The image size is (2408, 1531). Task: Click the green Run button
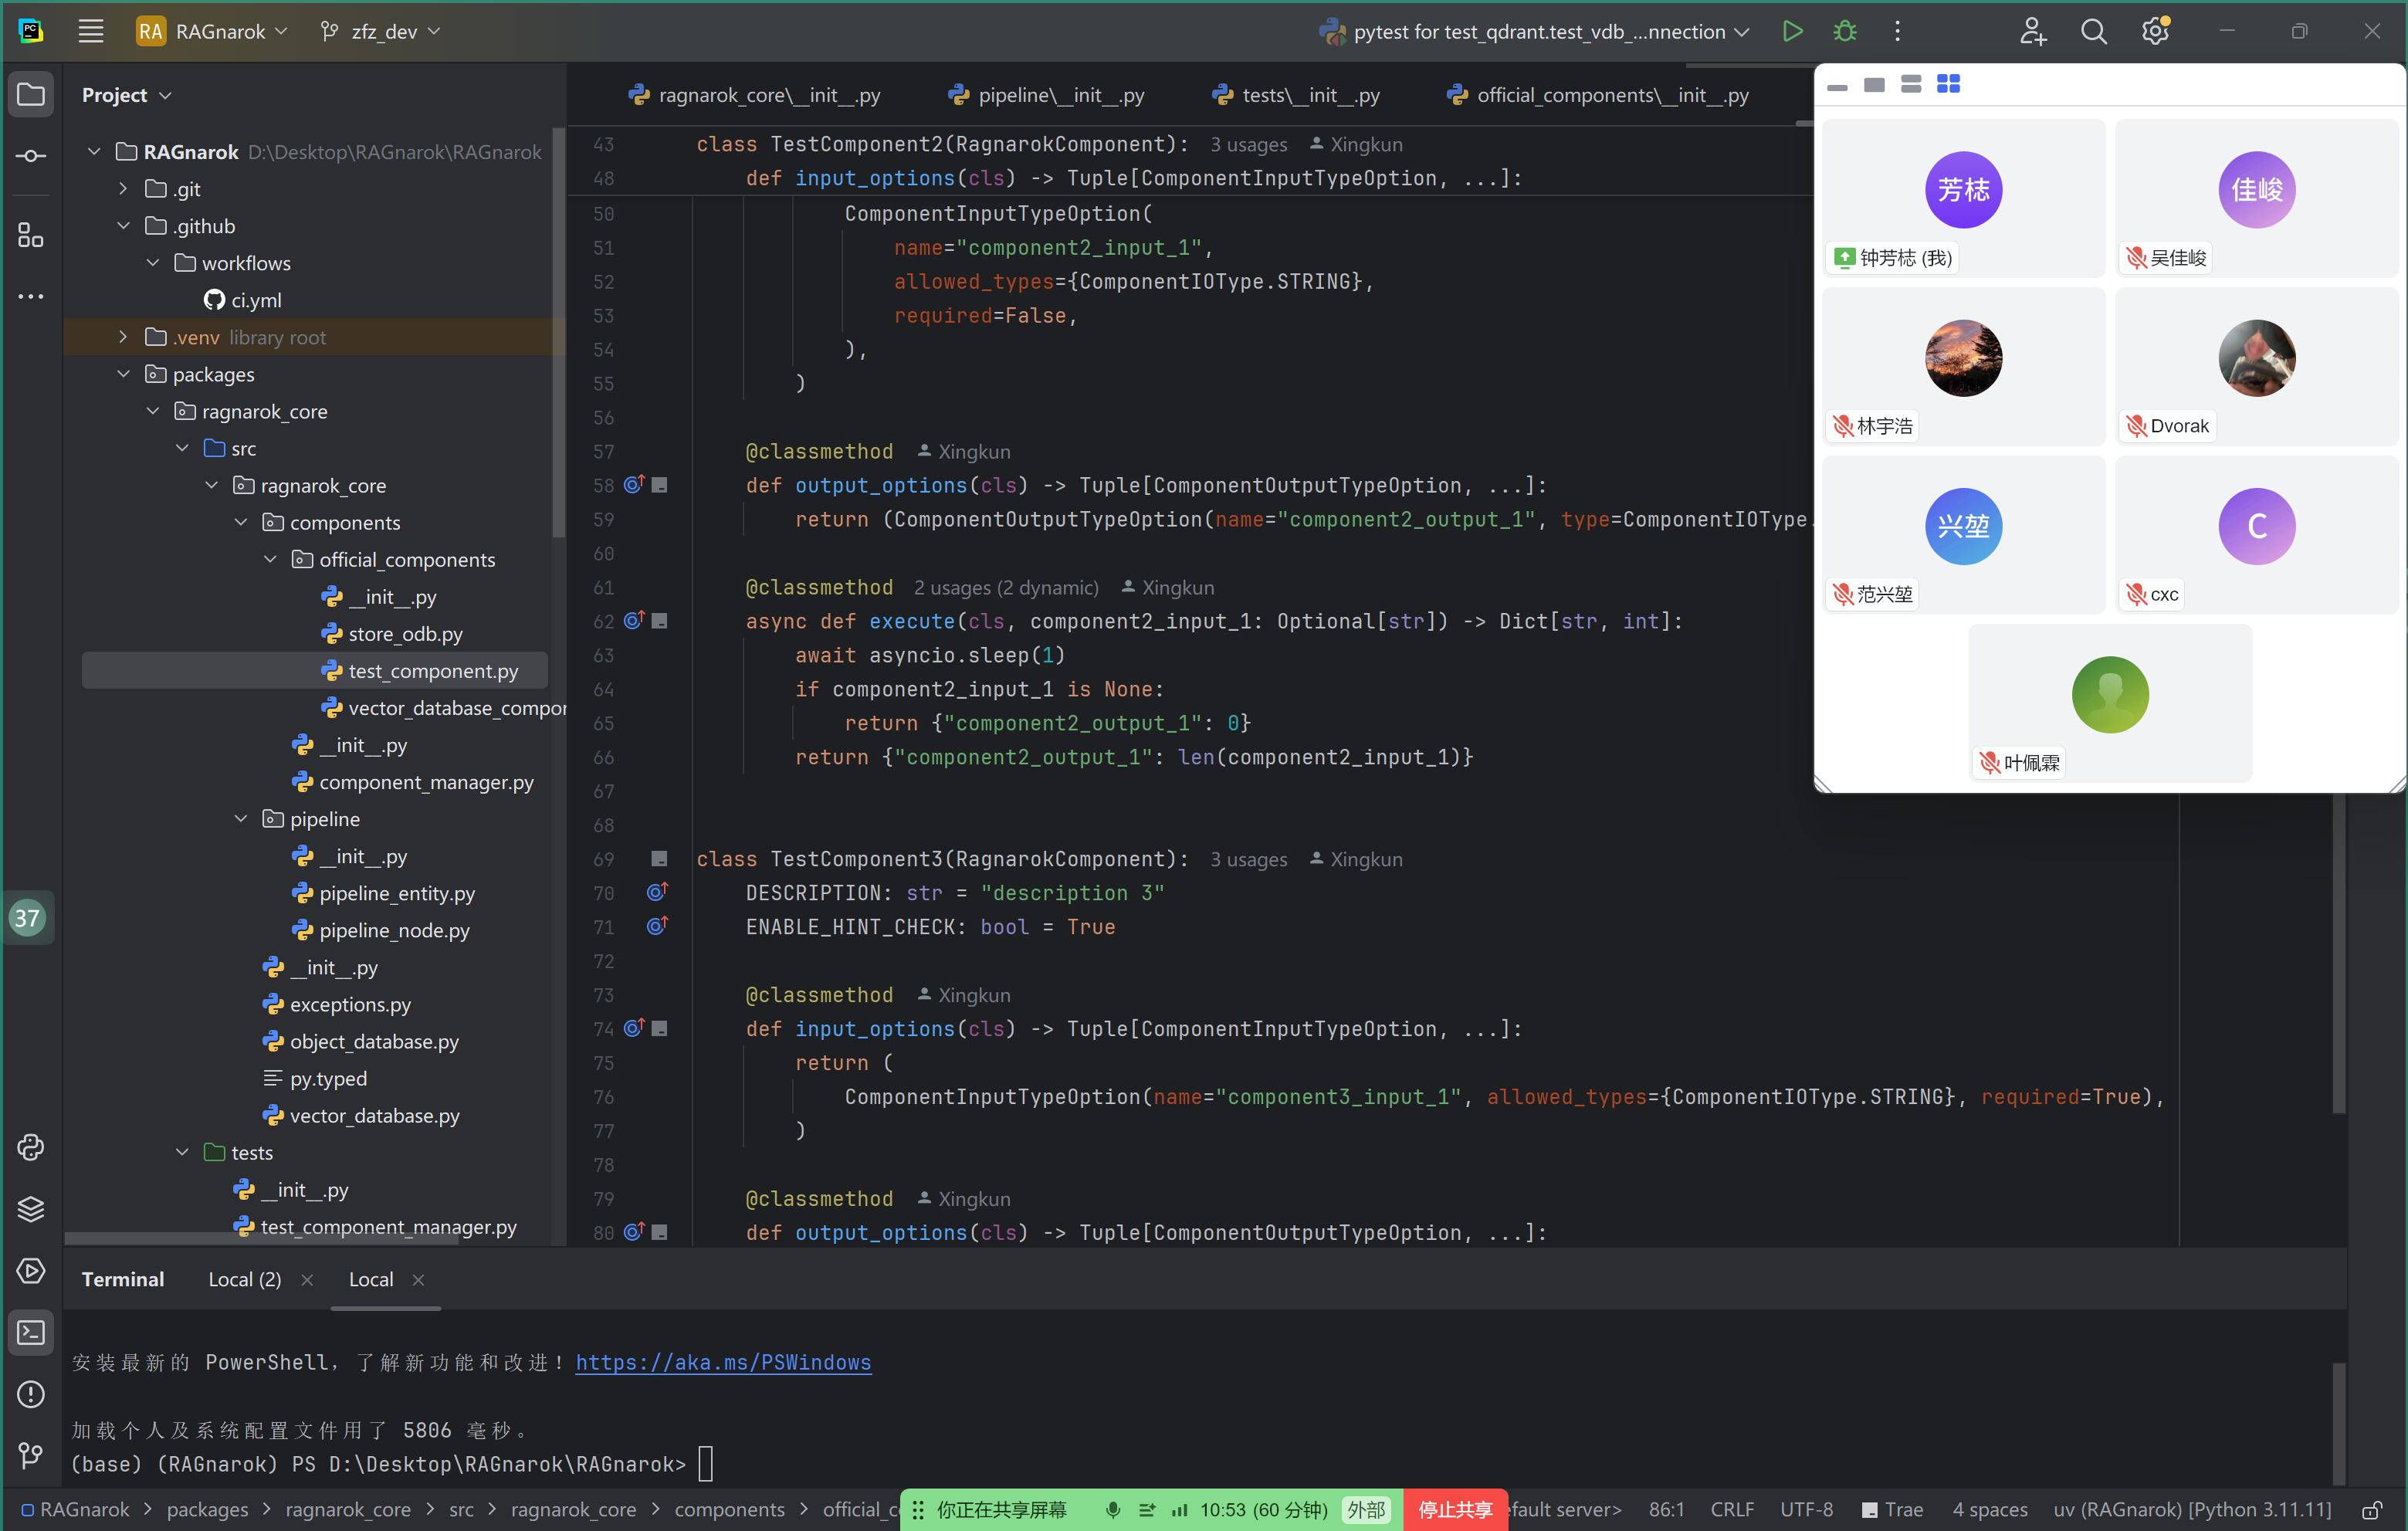[1792, 31]
